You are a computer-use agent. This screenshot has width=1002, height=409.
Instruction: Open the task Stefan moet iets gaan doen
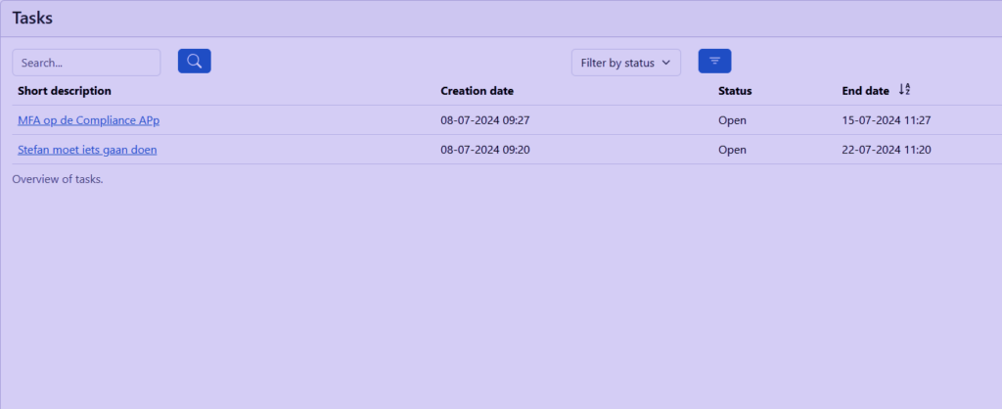(87, 150)
